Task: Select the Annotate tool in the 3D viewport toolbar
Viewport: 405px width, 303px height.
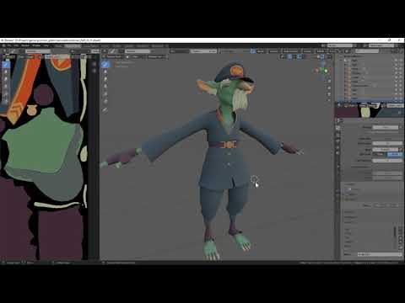Action: click(105, 110)
